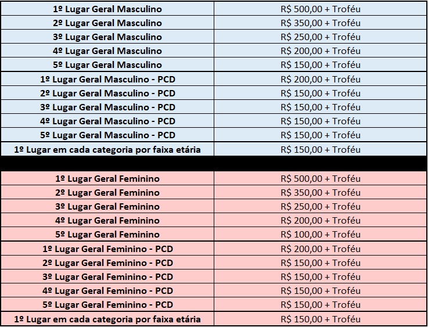This screenshot has height=327, width=428.
Task: Click the '3º Lugar Geral Masculino' row label
Action: (107, 37)
